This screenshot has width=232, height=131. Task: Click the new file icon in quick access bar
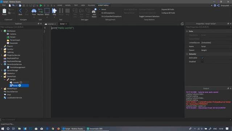click(10, 5)
